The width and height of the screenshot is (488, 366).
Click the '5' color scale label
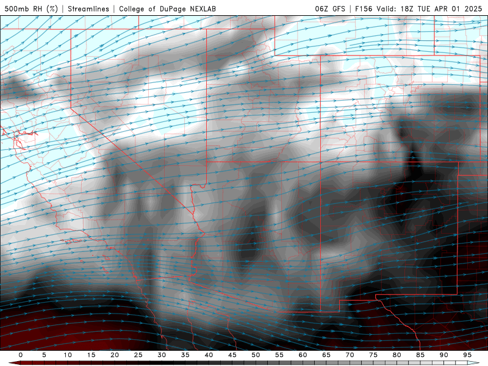[x=44, y=355]
